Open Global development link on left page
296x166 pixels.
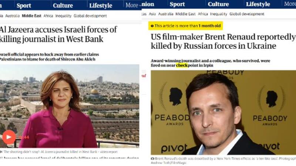coord(90,16)
